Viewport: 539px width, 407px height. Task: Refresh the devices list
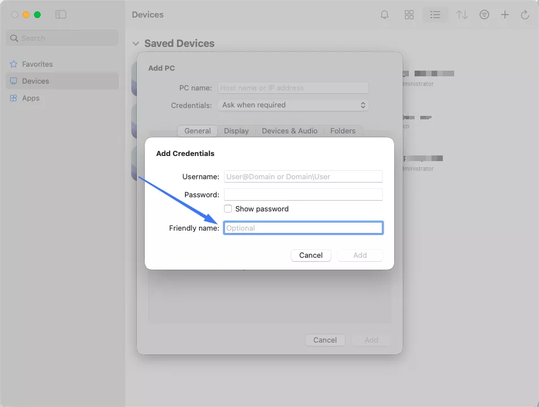coord(525,15)
